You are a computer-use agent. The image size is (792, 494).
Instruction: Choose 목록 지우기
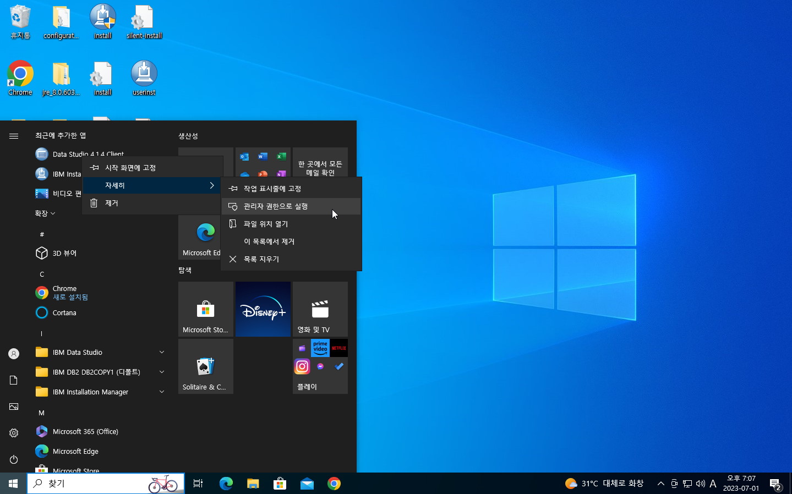291,259
